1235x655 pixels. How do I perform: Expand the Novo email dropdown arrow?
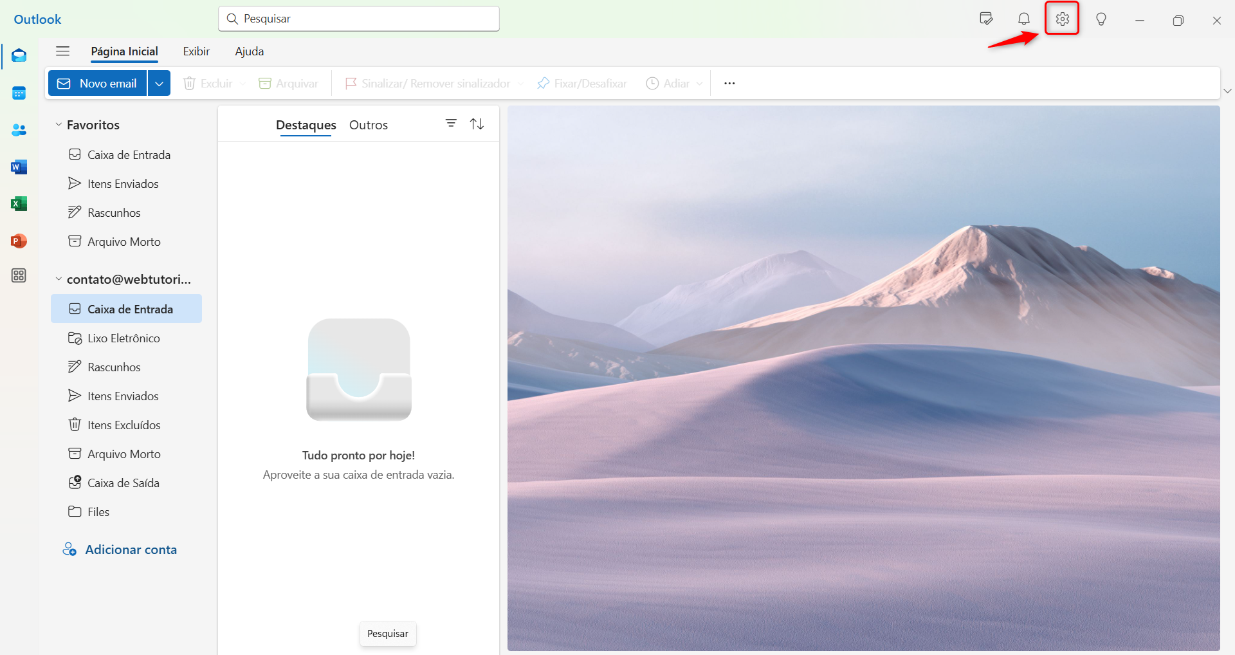[159, 84]
